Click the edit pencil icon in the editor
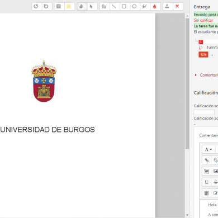 point(215,193)
